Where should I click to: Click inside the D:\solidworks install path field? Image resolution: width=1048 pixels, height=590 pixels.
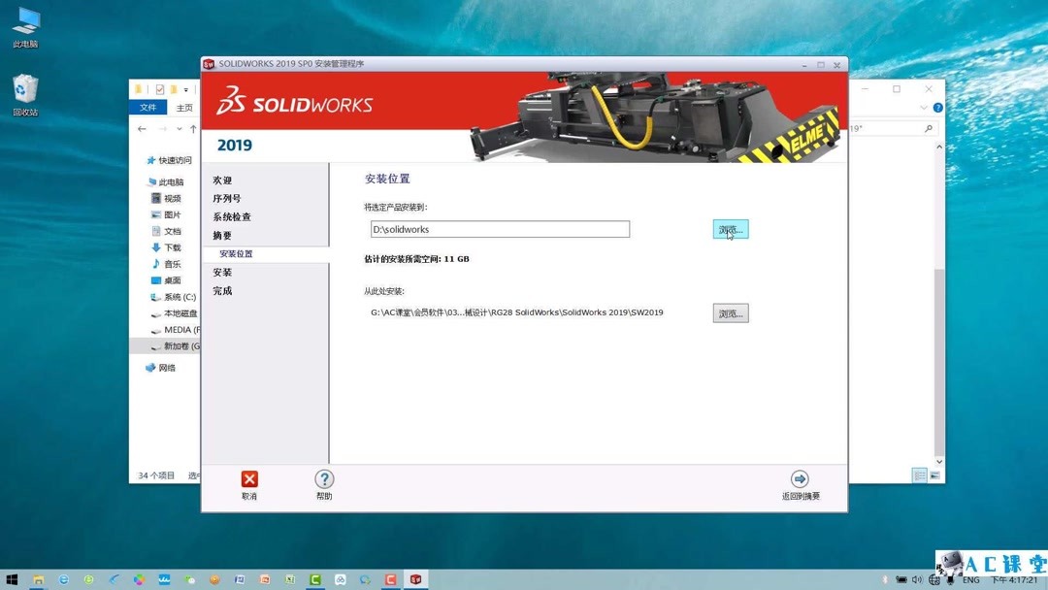[x=500, y=229]
